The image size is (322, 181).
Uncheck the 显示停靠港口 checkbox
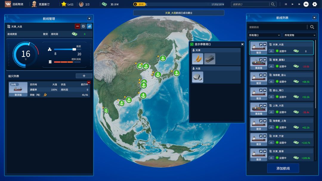coord(192,44)
